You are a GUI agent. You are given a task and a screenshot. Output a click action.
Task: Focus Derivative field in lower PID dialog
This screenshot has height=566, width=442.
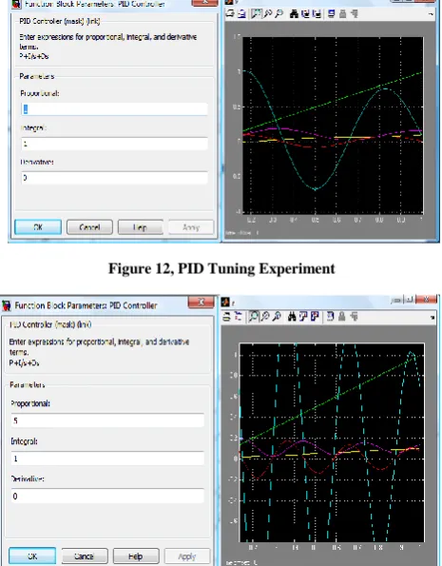coord(107,496)
